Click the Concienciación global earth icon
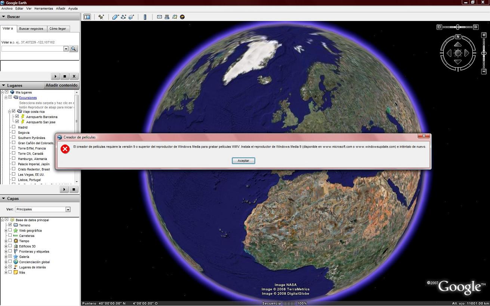The width and height of the screenshot is (490, 306). [16, 262]
